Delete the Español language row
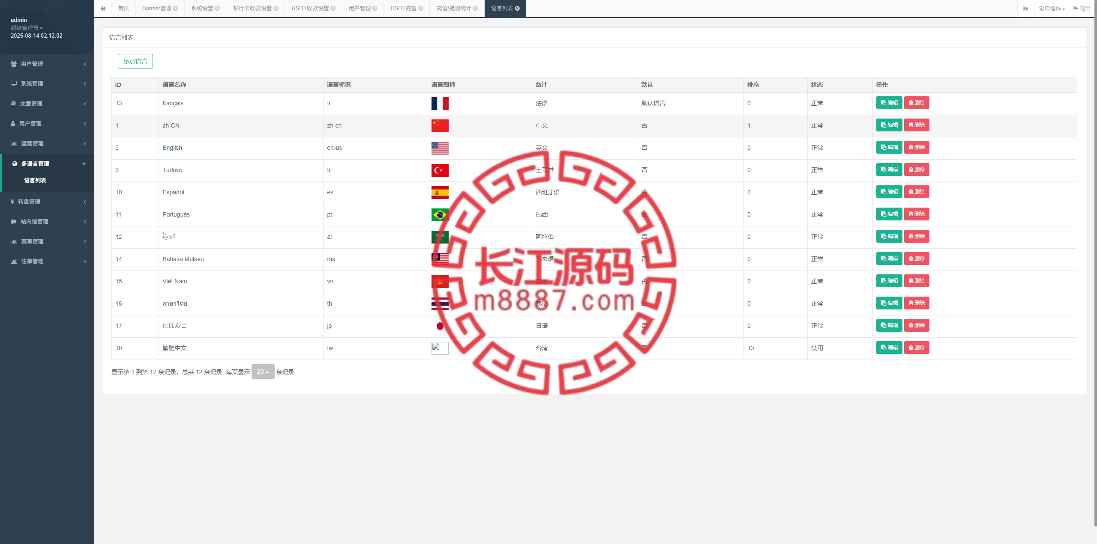 pyautogui.click(x=917, y=192)
